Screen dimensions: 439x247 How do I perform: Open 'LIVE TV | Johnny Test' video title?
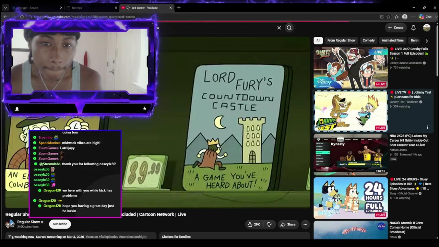tap(411, 95)
